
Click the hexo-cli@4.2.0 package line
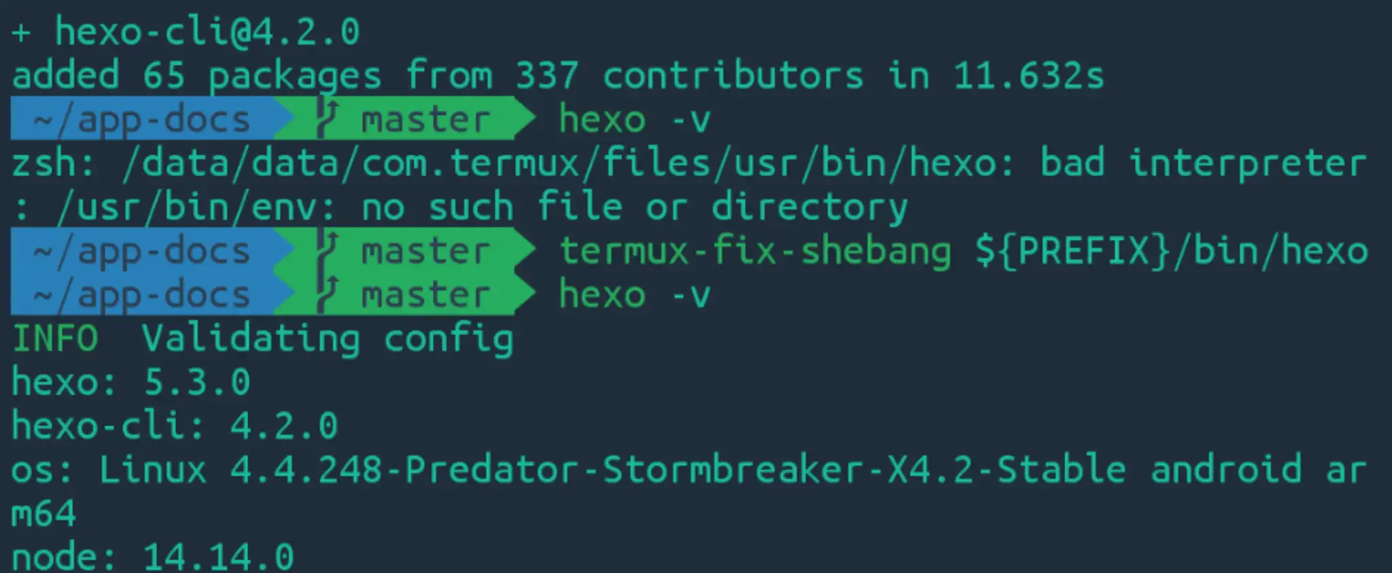pos(207,32)
